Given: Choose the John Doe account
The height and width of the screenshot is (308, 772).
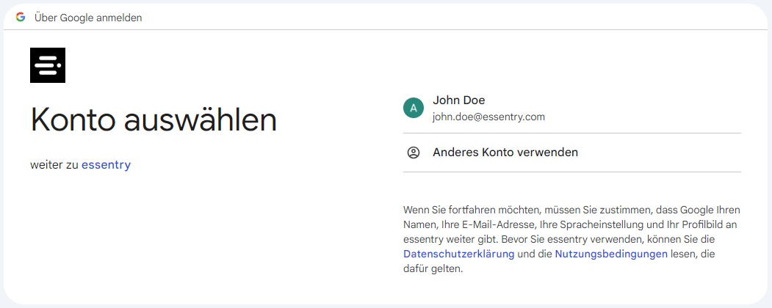Looking at the screenshot, I should [572, 108].
